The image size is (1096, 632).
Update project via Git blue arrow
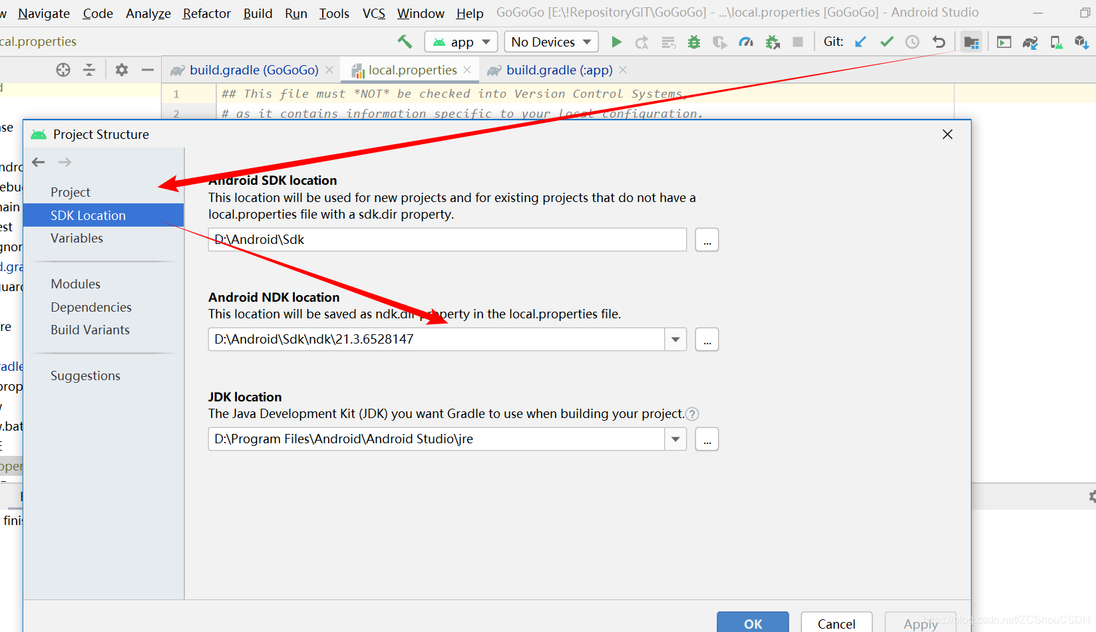(860, 42)
